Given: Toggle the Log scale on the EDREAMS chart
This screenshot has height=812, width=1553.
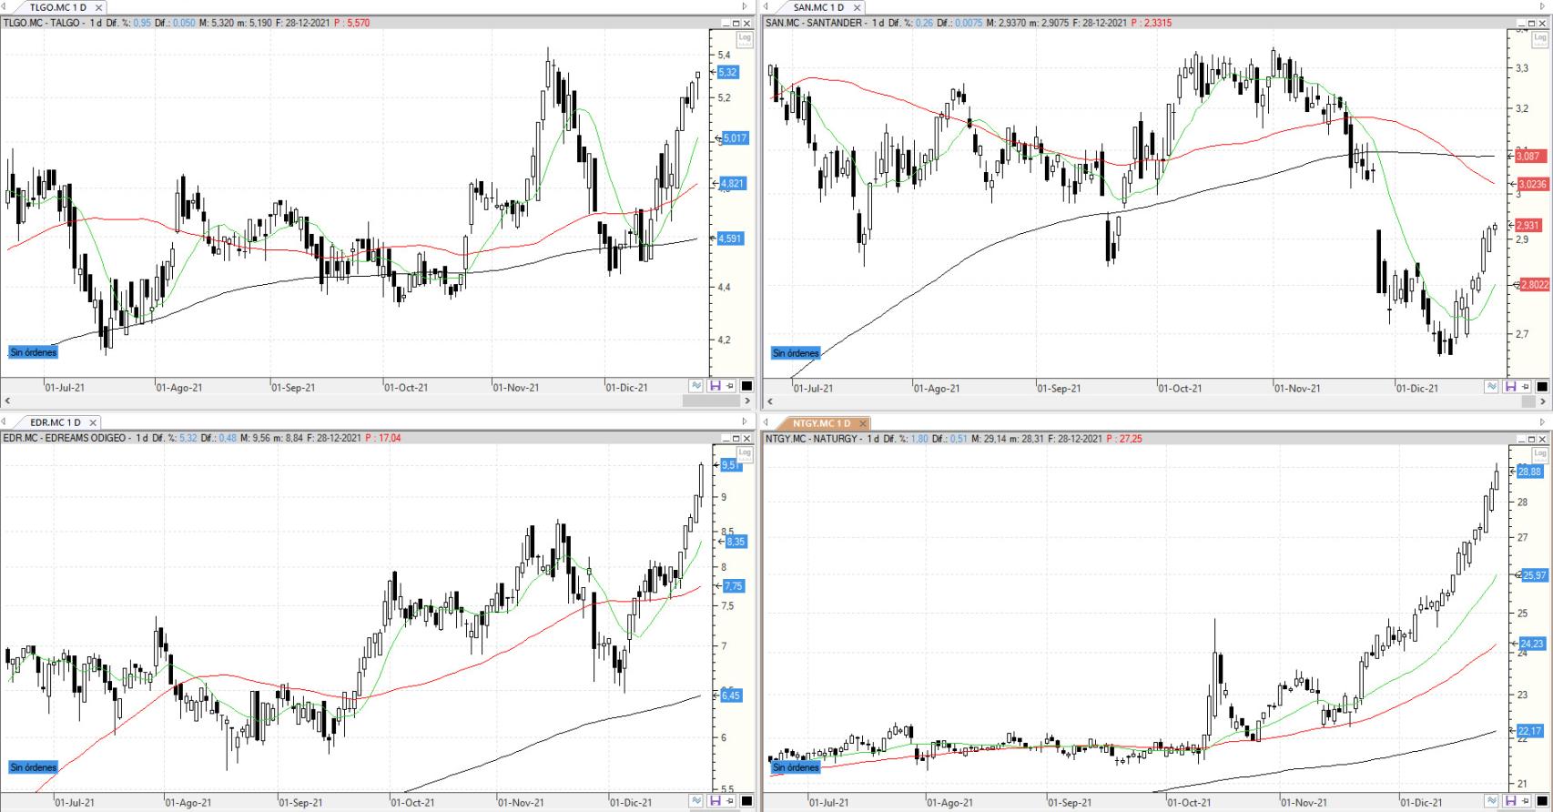Looking at the screenshot, I should (x=745, y=452).
